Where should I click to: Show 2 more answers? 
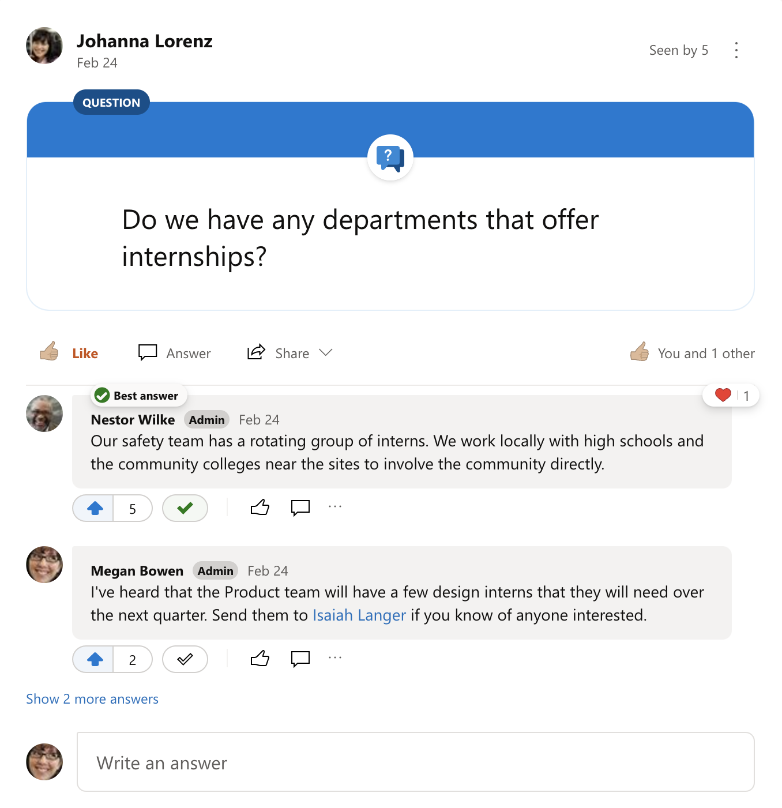(x=92, y=698)
